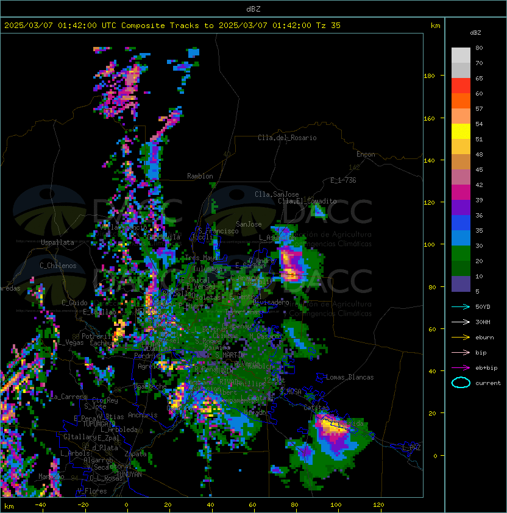Click the 'km' label at top-right of map

[x=435, y=26]
